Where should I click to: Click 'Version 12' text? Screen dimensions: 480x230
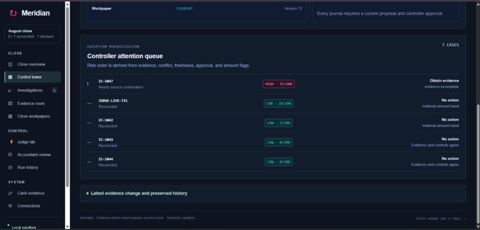tap(293, 8)
